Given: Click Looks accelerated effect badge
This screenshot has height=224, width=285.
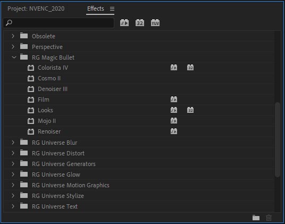Looking at the screenshot, I should pyautogui.click(x=174, y=110).
